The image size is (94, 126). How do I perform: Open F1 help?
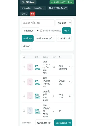pos(24,14)
